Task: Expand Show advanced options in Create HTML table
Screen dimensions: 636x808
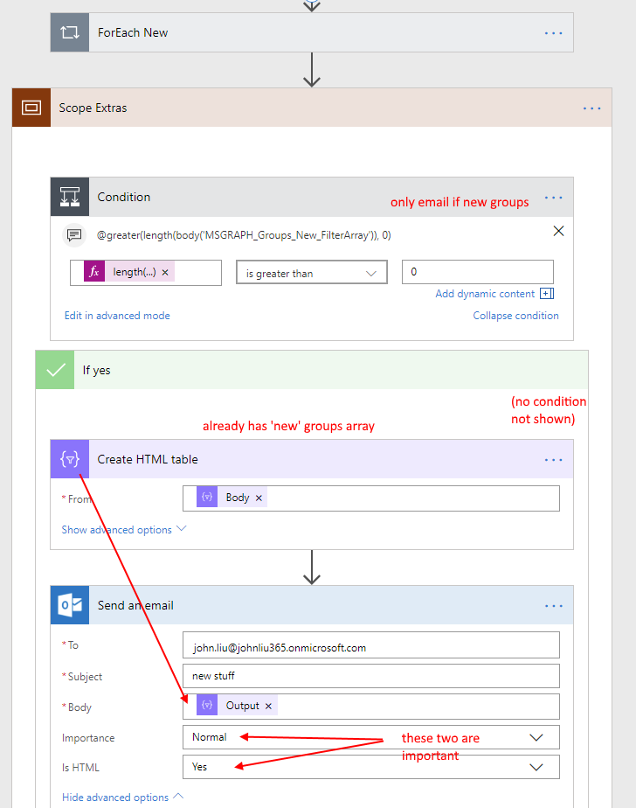Action: click(x=123, y=529)
